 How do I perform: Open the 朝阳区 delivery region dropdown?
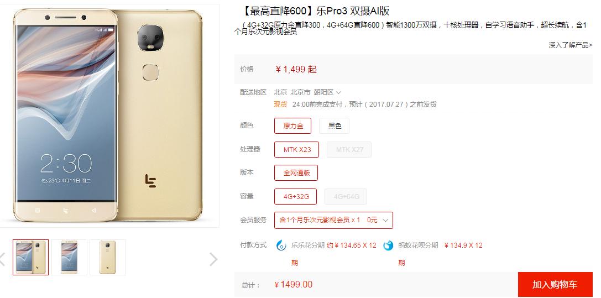point(327,92)
